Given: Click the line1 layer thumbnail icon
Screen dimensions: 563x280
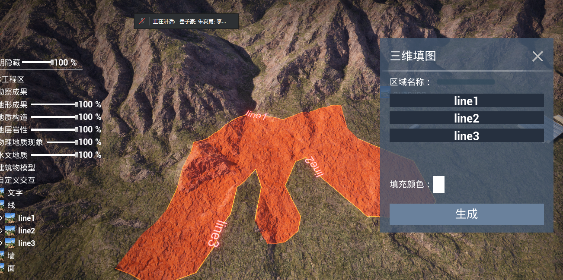Looking at the screenshot, I should click(x=10, y=218).
